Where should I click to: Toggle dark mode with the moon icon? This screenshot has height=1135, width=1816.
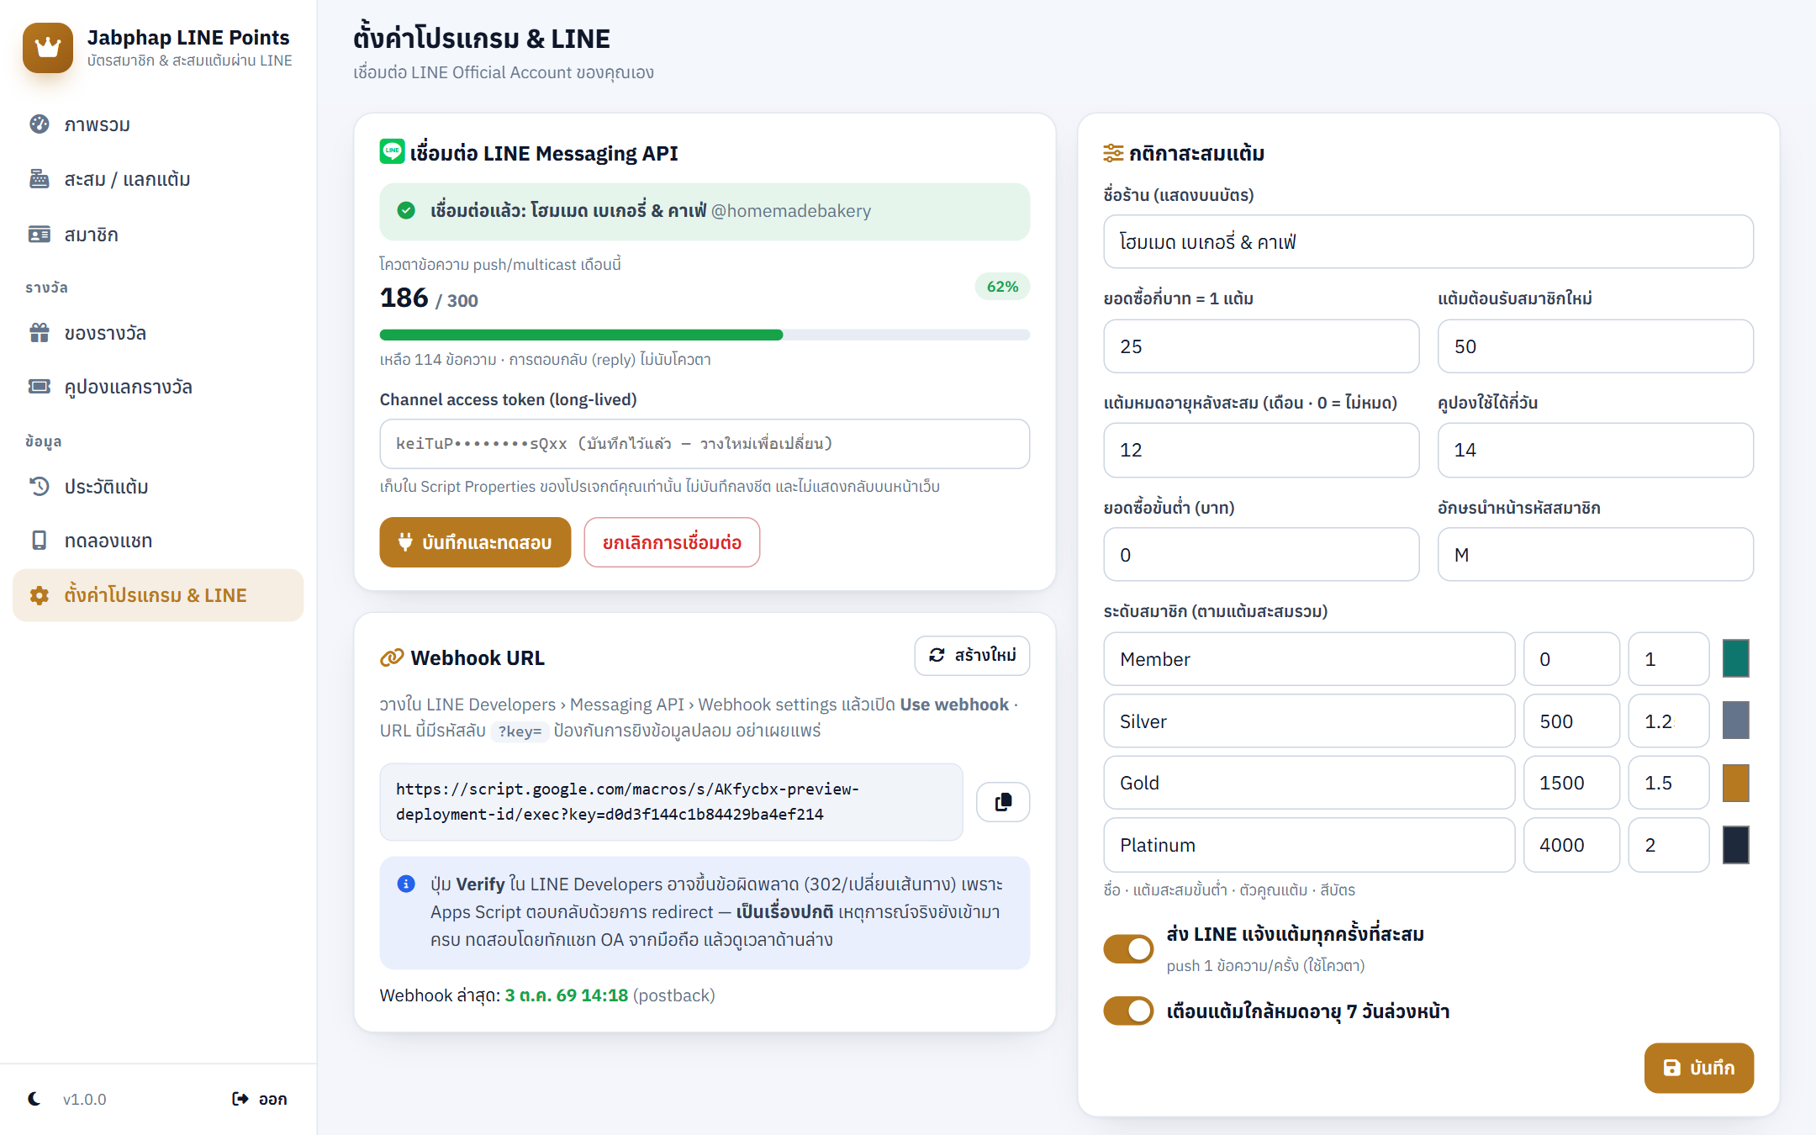tap(34, 1099)
